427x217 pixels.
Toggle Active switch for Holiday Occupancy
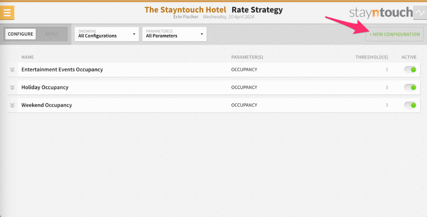[x=410, y=87]
